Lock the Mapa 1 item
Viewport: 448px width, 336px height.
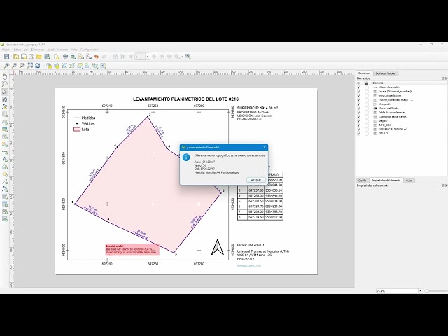pos(367,121)
